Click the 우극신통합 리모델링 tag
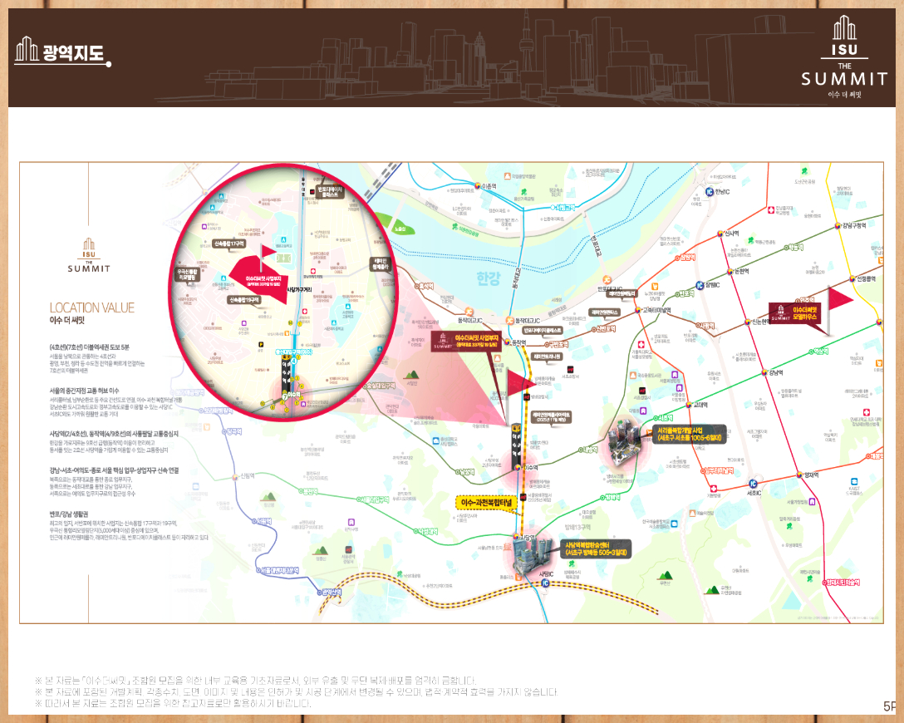Image resolution: width=904 pixels, height=723 pixels. click(x=188, y=274)
